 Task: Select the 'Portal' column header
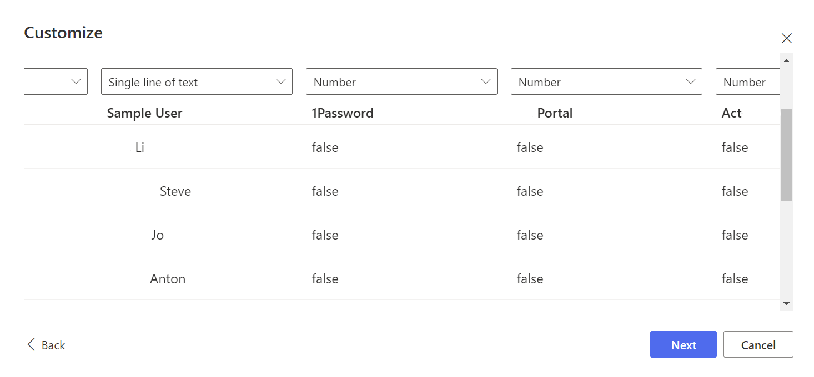point(555,113)
